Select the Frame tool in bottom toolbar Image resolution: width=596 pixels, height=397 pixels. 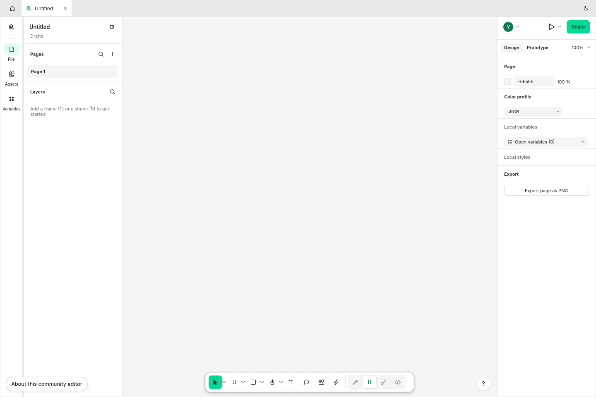pyautogui.click(x=234, y=382)
